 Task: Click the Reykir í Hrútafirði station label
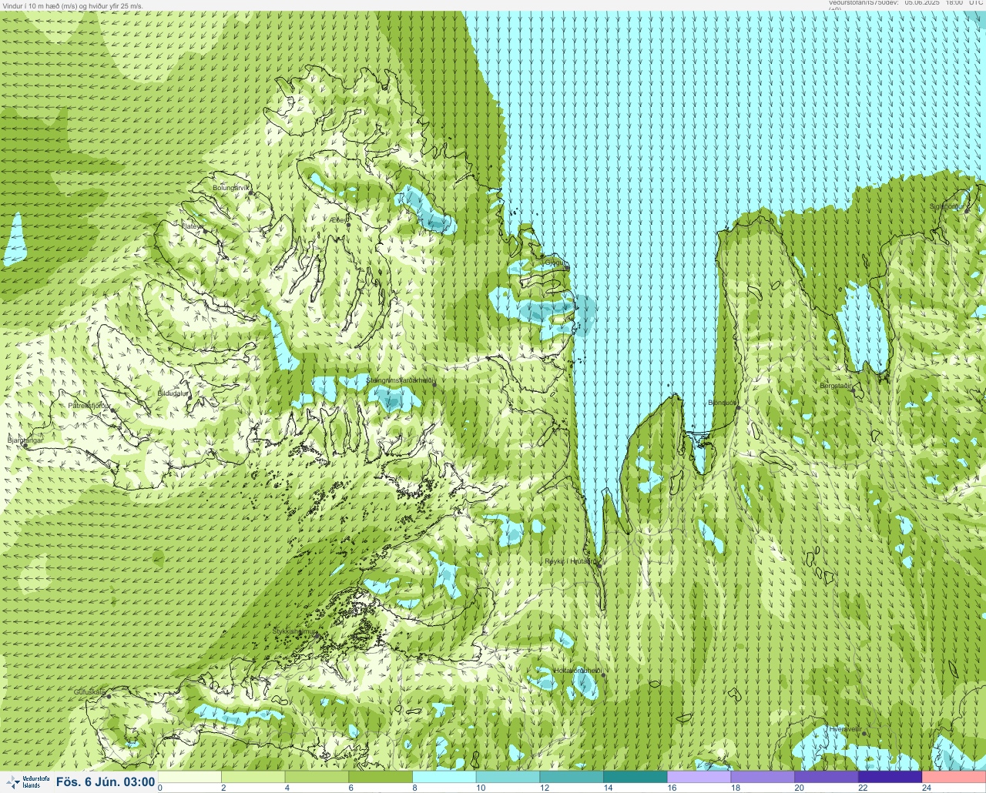(571, 561)
